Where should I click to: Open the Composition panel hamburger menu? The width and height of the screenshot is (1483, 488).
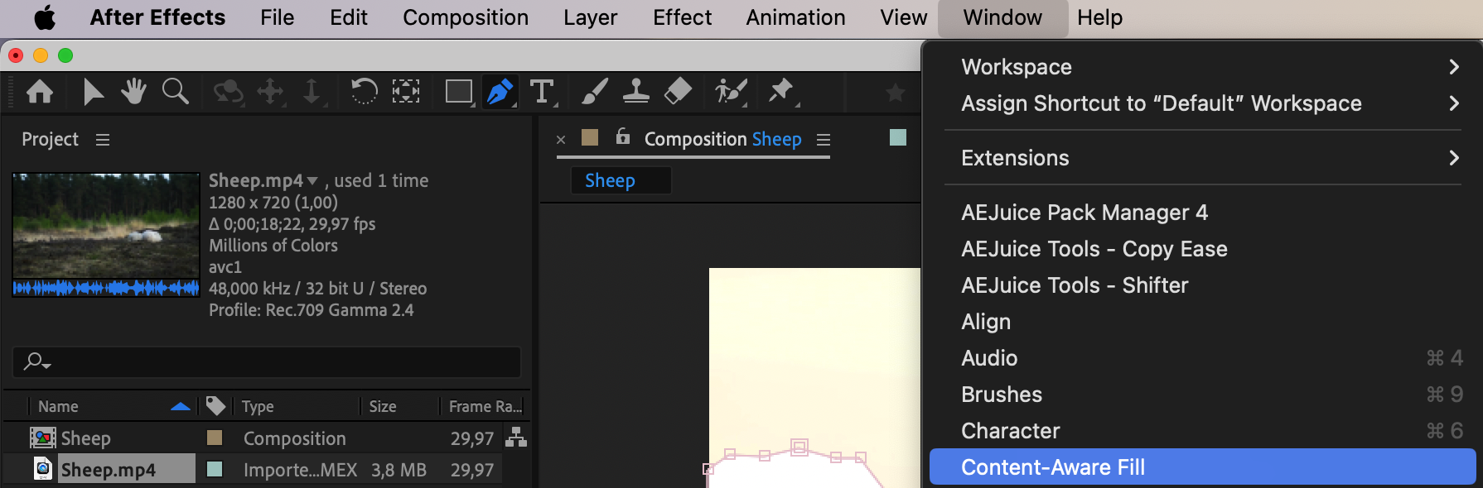point(824,140)
